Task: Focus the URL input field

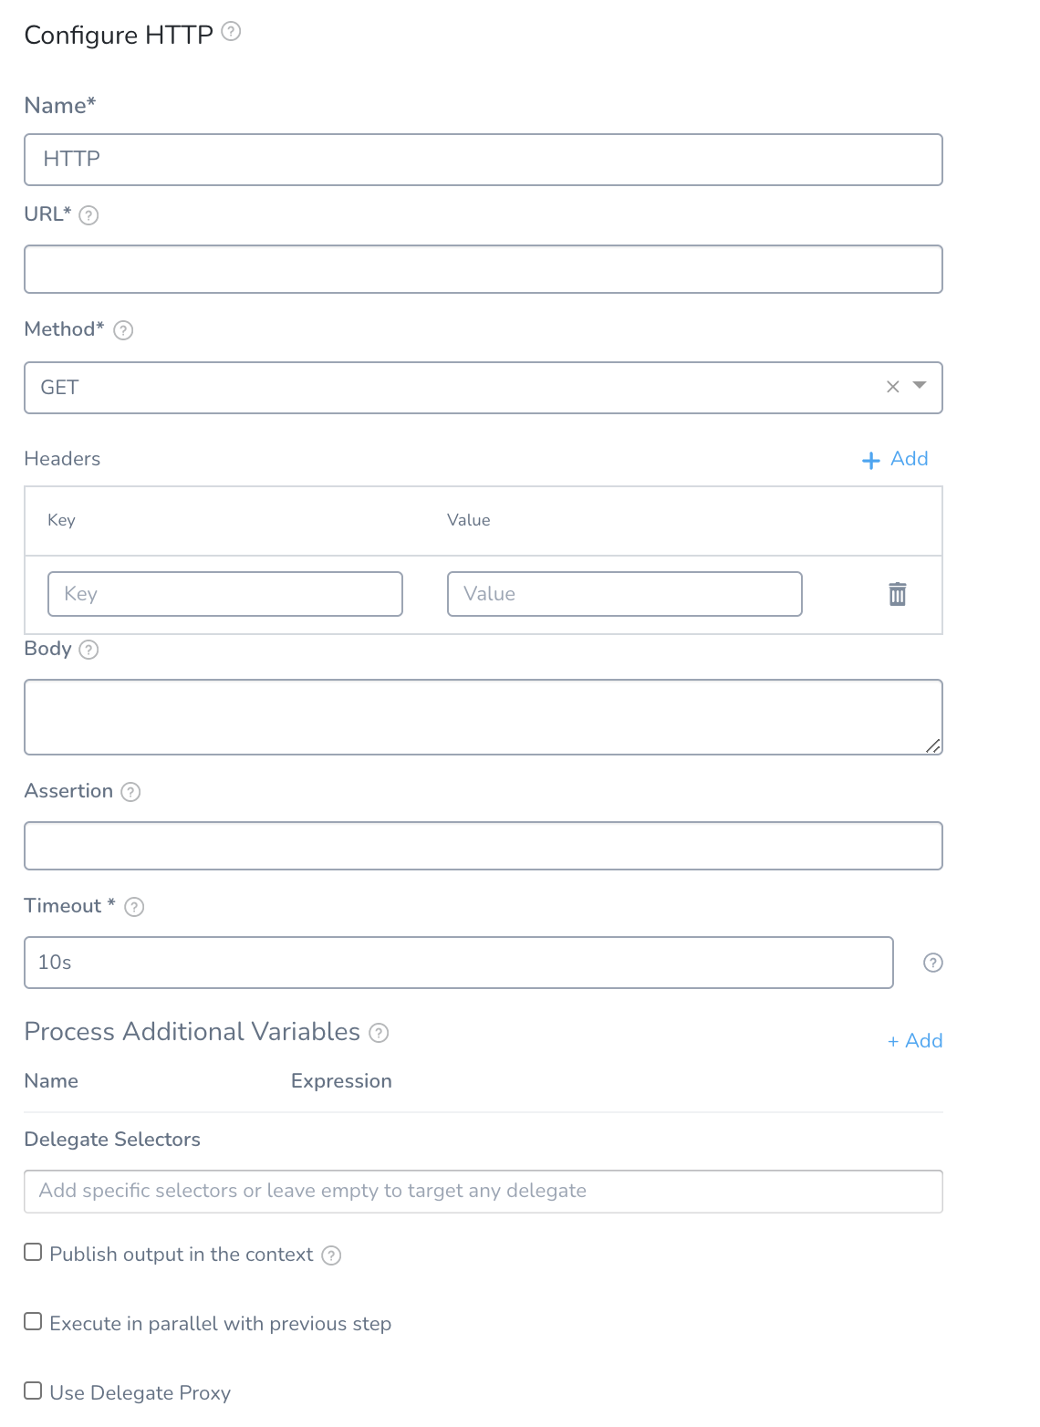Action: point(484,269)
